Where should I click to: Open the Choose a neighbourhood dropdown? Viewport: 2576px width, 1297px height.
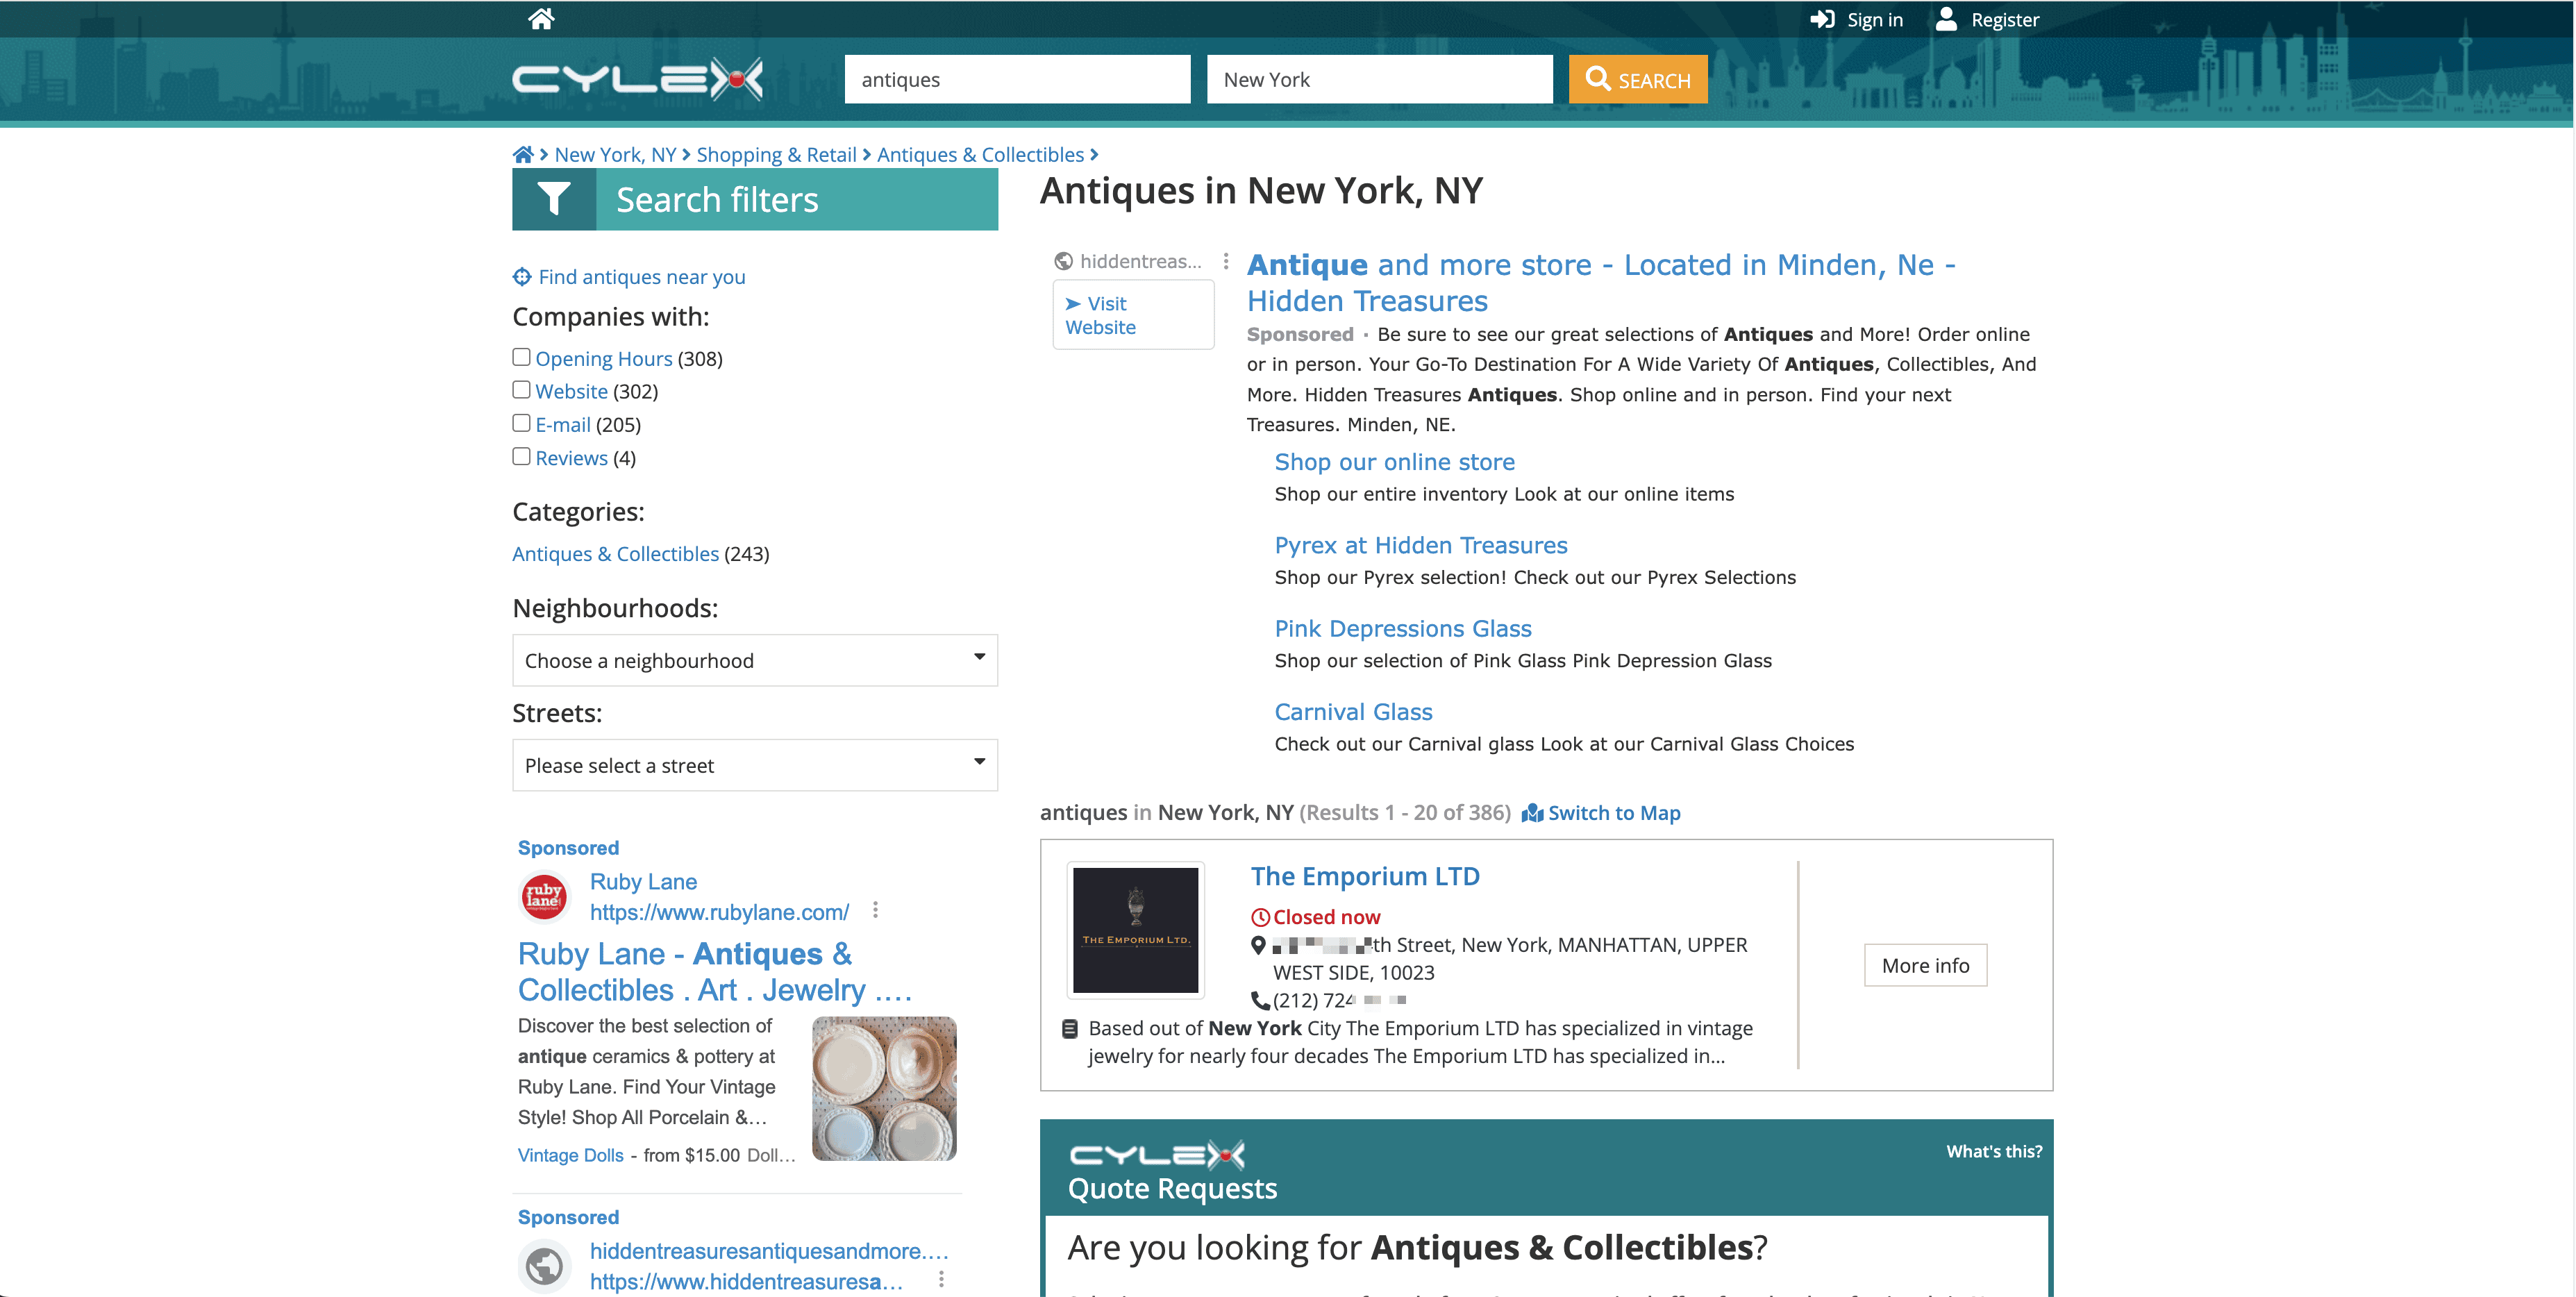coord(754,660)
